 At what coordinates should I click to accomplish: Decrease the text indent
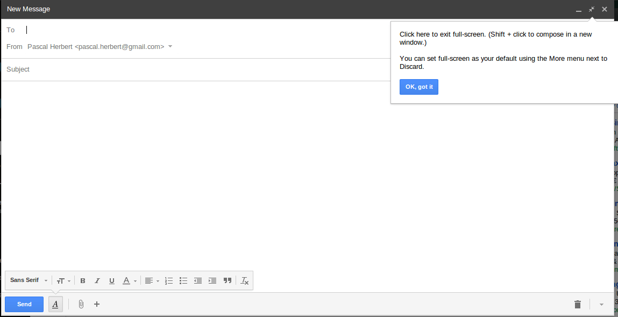[x=198, y=280]
